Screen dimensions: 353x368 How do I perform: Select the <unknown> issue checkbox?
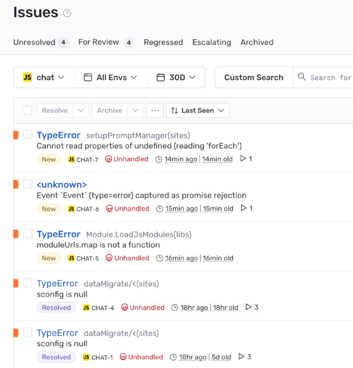[28, 184]
